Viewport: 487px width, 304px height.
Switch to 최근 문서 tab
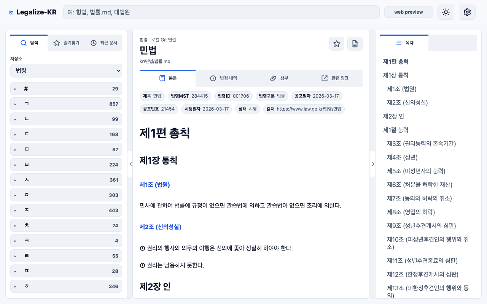[103, 43]
